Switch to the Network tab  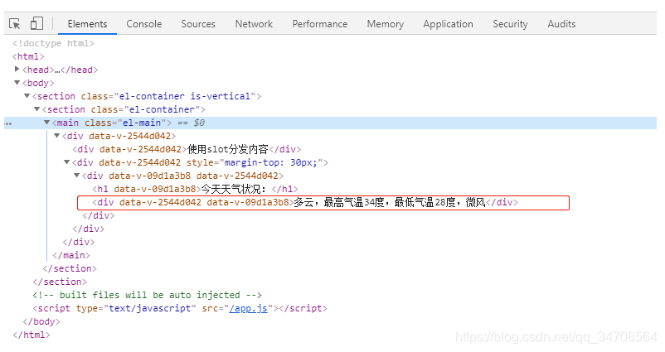(x=254, y=24)
